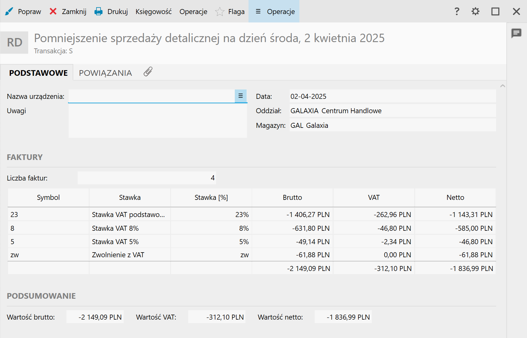Toggle the Flaga star icon
This screenshot has width=527, height=338.
tap(220, 12)
